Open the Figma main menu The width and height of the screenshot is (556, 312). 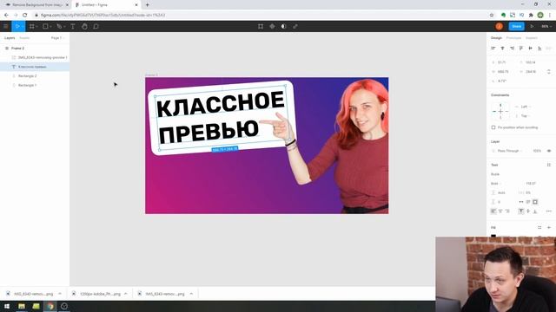[6, 27]
